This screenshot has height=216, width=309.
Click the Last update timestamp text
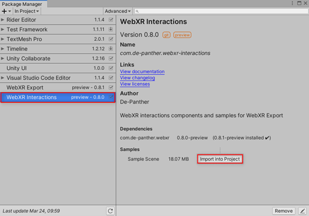(x=31, y=211)
